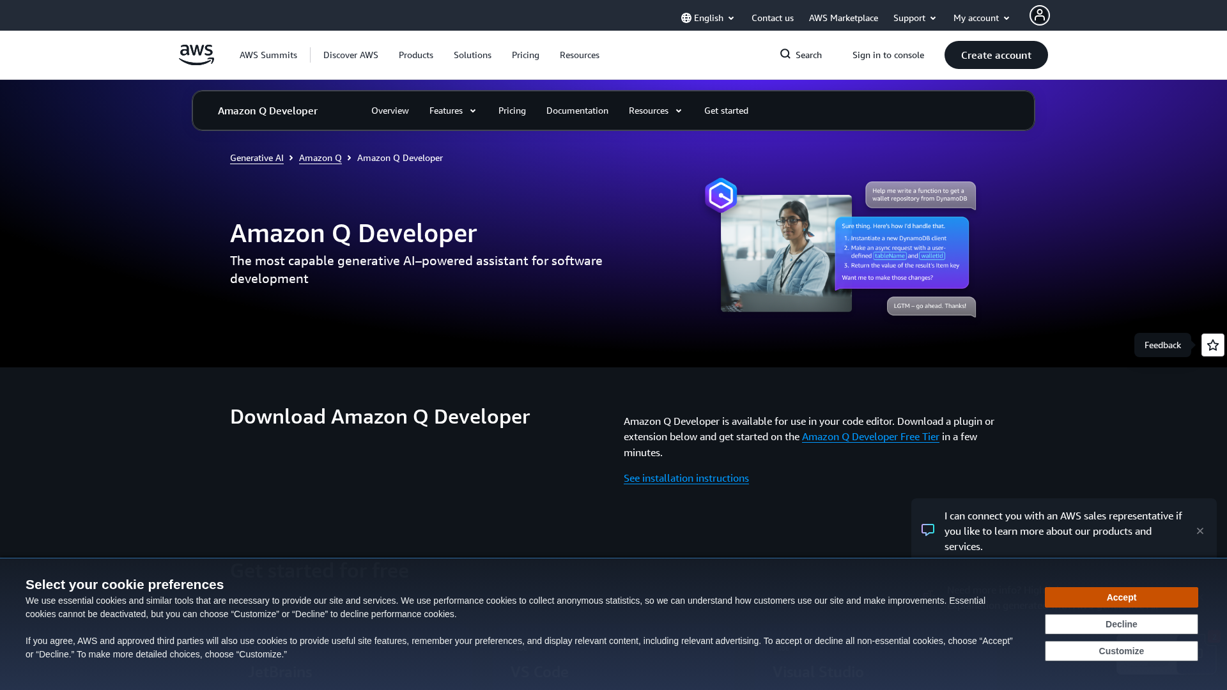This screenshot has width=1227, height=690.
Task: Click the AWS logo
Action: point(196,55)
